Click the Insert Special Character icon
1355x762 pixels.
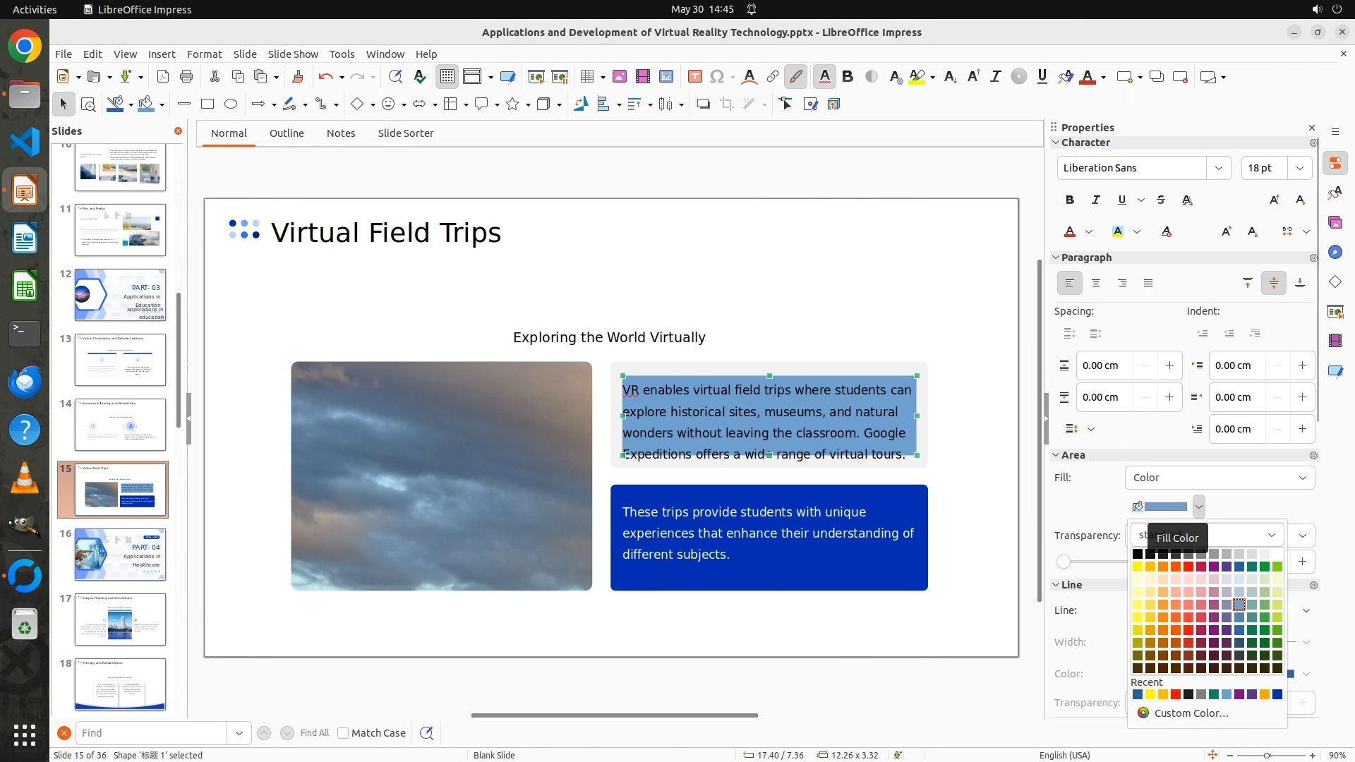tap(717, 77)
